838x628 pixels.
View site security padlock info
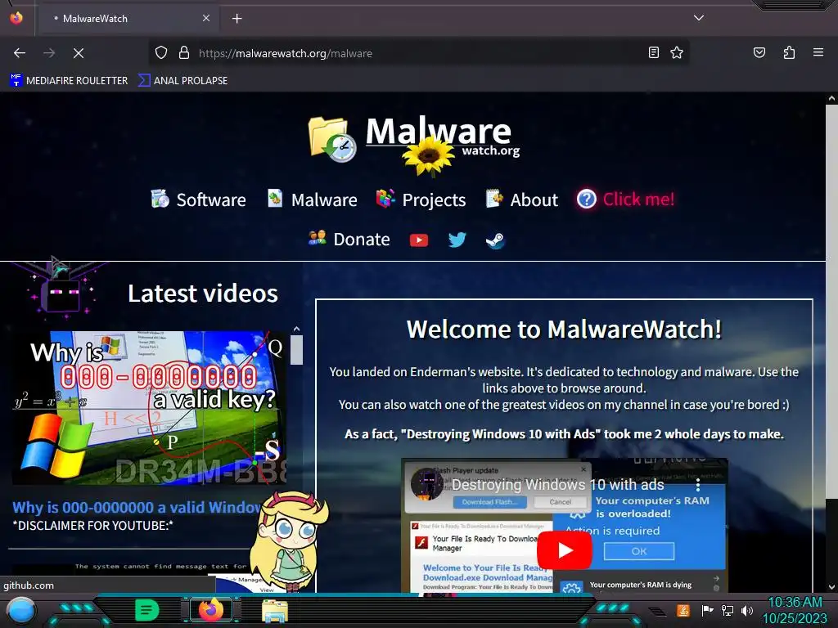pyautogui.click(x=184, y=52)
